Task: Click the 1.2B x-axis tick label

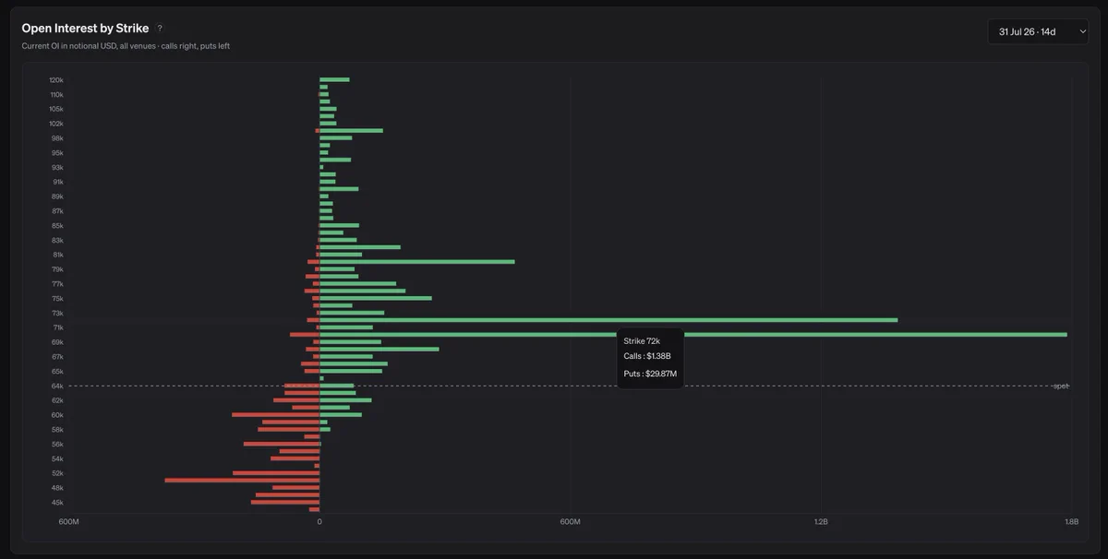Action: tap(821, 522)
